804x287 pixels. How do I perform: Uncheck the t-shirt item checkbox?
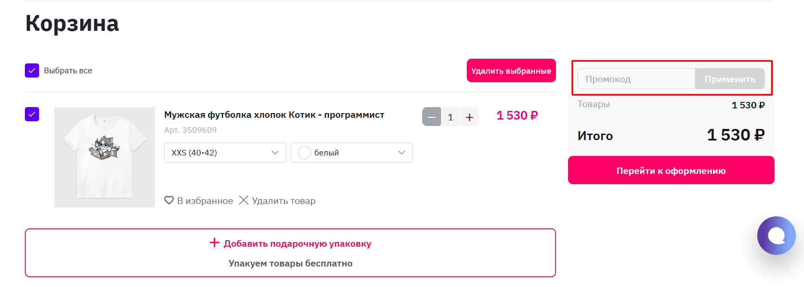coord(32,114)
